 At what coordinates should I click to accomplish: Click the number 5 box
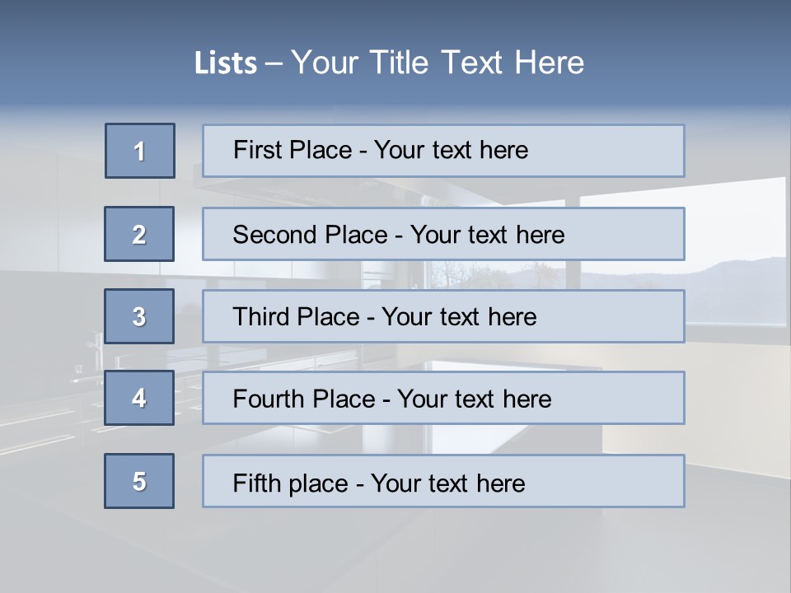pos(139,481)
